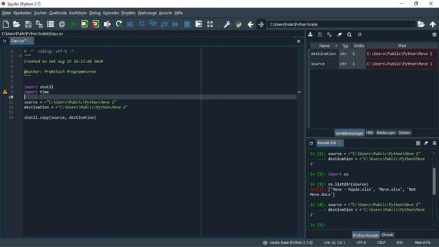Screen dimensions: 439x247
Task: Open the editor tab browser button
Action: coord(5,41)
